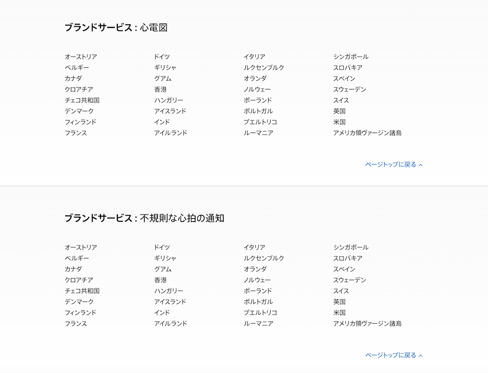Select アイルランド in the 不規則な心拍の通知 list

click(x=171, y=323)
